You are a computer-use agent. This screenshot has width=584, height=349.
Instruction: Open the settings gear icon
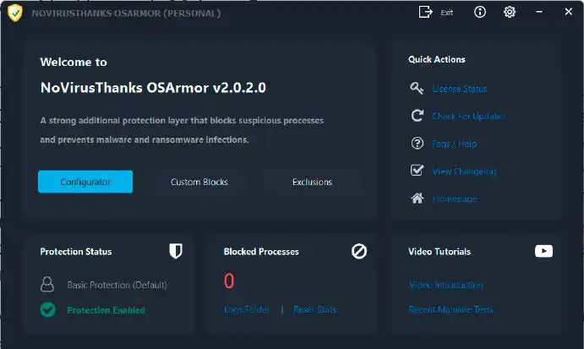pos(510,12)
